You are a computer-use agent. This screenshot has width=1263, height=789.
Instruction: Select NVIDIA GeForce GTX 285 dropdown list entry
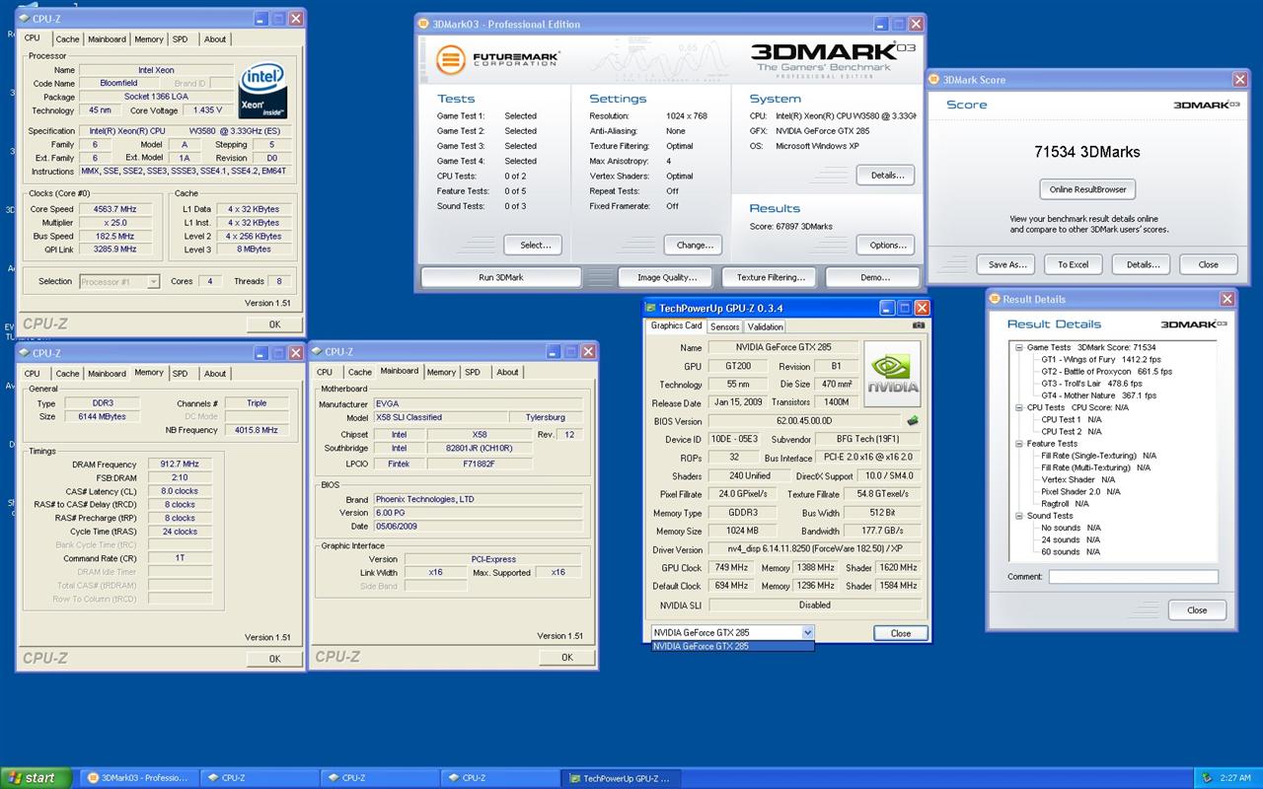pos(732,647)
